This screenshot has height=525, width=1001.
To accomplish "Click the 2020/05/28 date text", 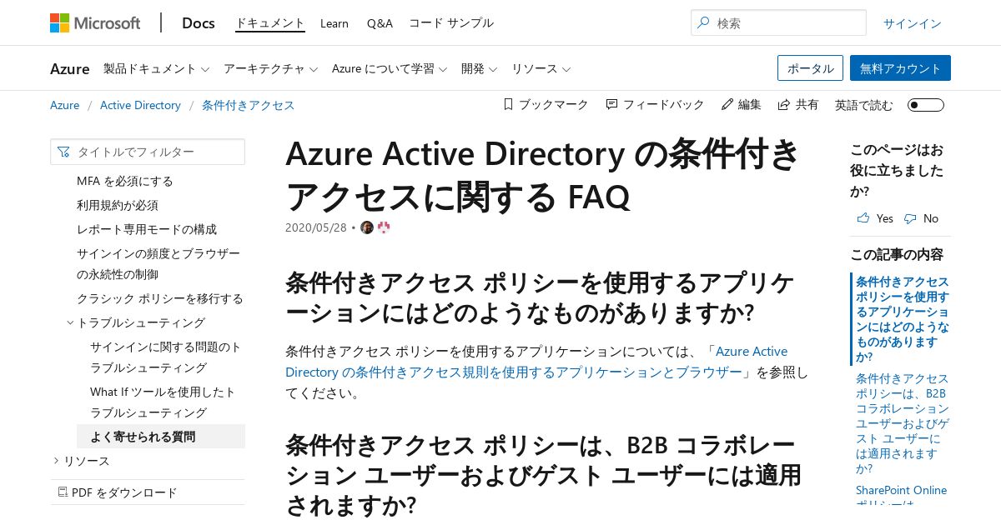I will tap(316, 227).
